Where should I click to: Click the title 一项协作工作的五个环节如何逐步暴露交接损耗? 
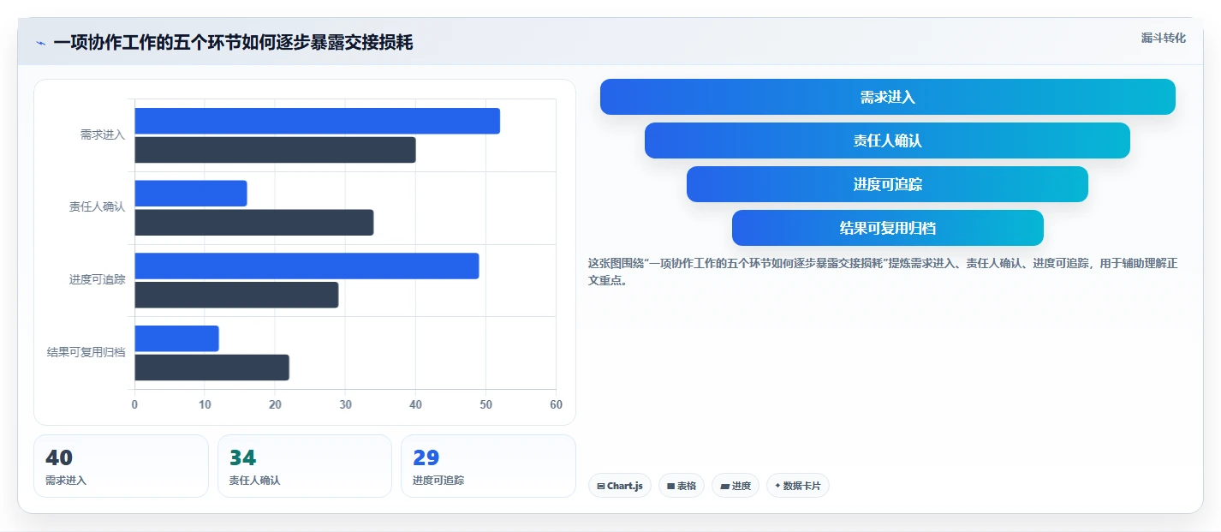pos(233,43)
